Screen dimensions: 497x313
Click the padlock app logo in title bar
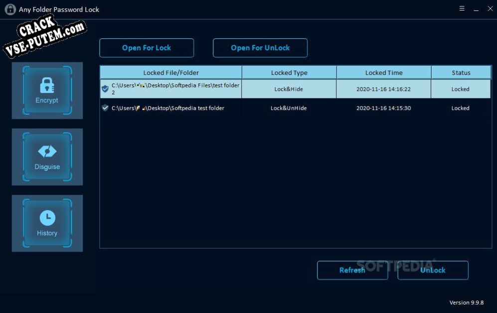click(x=10, y=9)
